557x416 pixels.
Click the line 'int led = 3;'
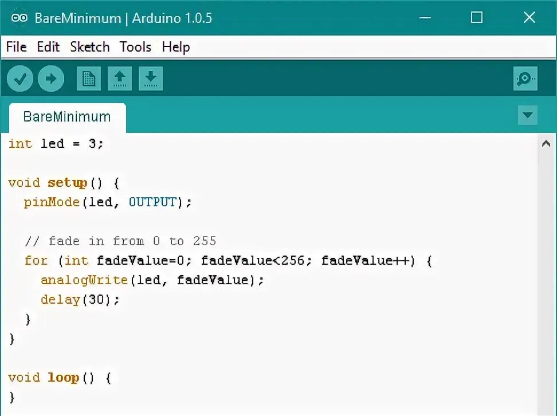point(56,144)
